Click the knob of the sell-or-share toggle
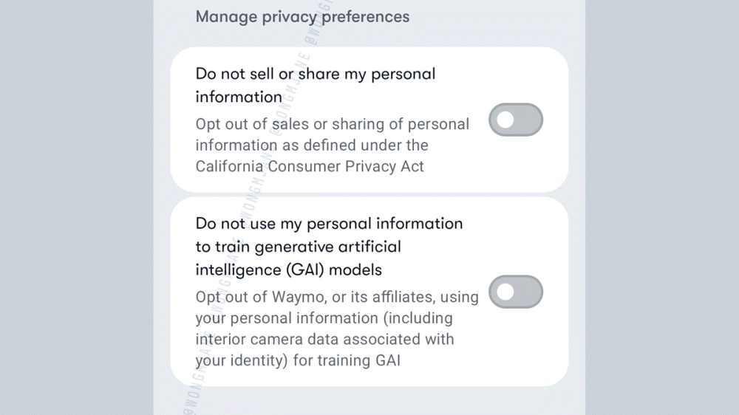The height and width of the screenshot is (415, 739). point(505,120)
